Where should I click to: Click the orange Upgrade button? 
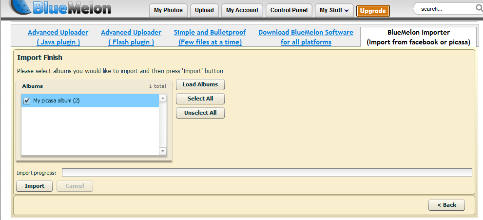point(373,11)
